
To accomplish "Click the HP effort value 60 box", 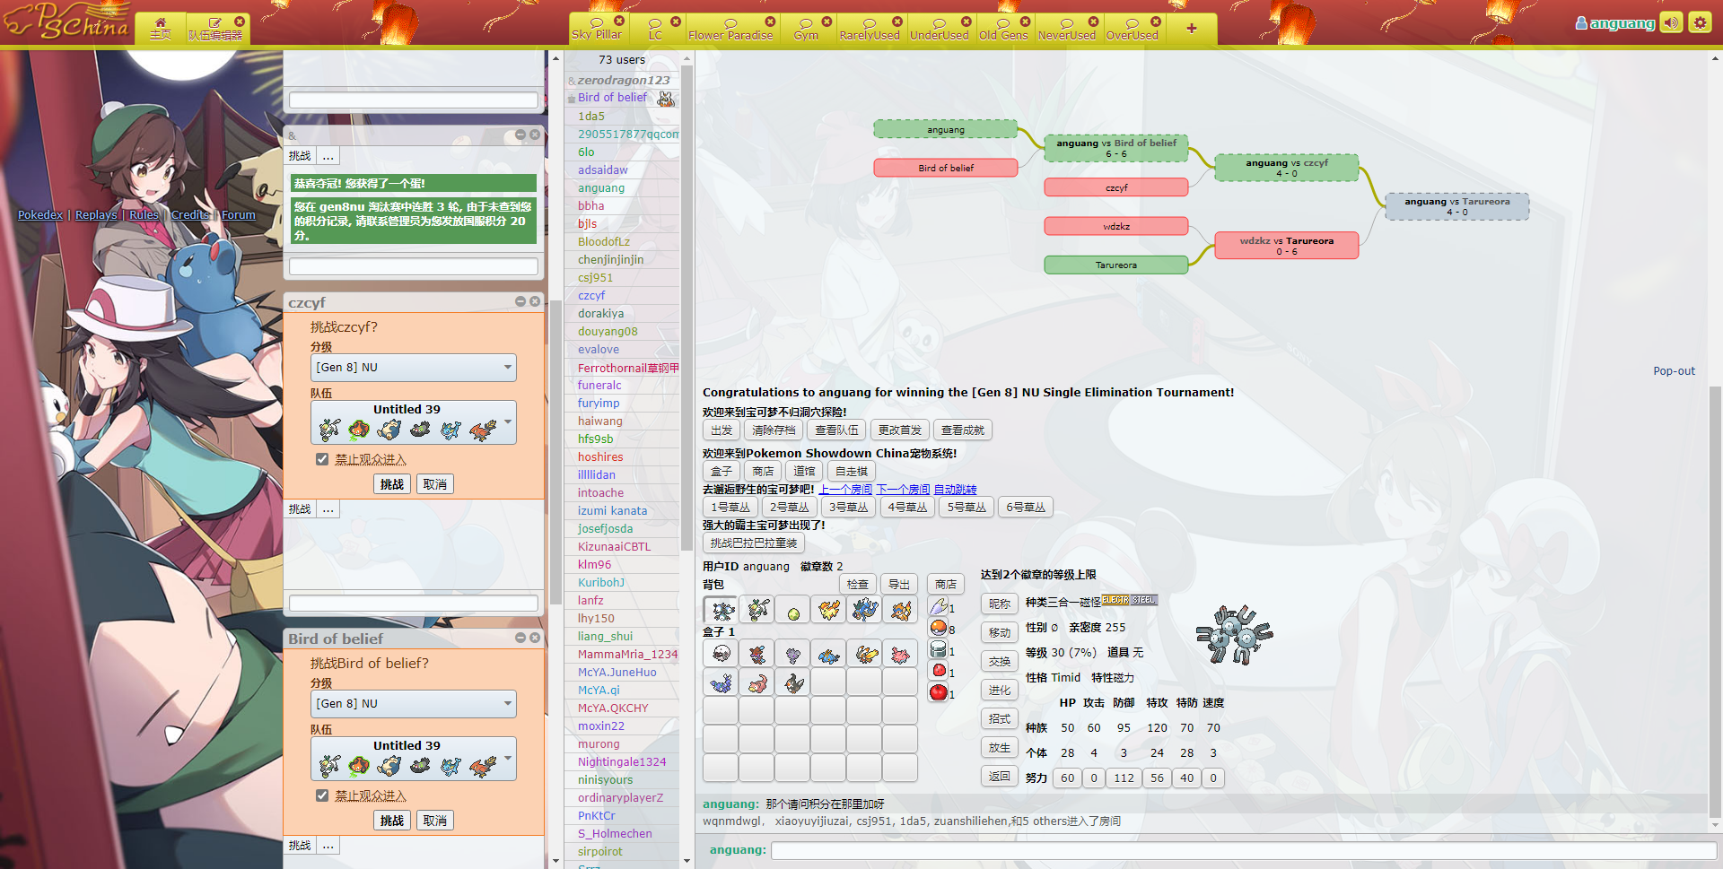I will [1067, 778].
